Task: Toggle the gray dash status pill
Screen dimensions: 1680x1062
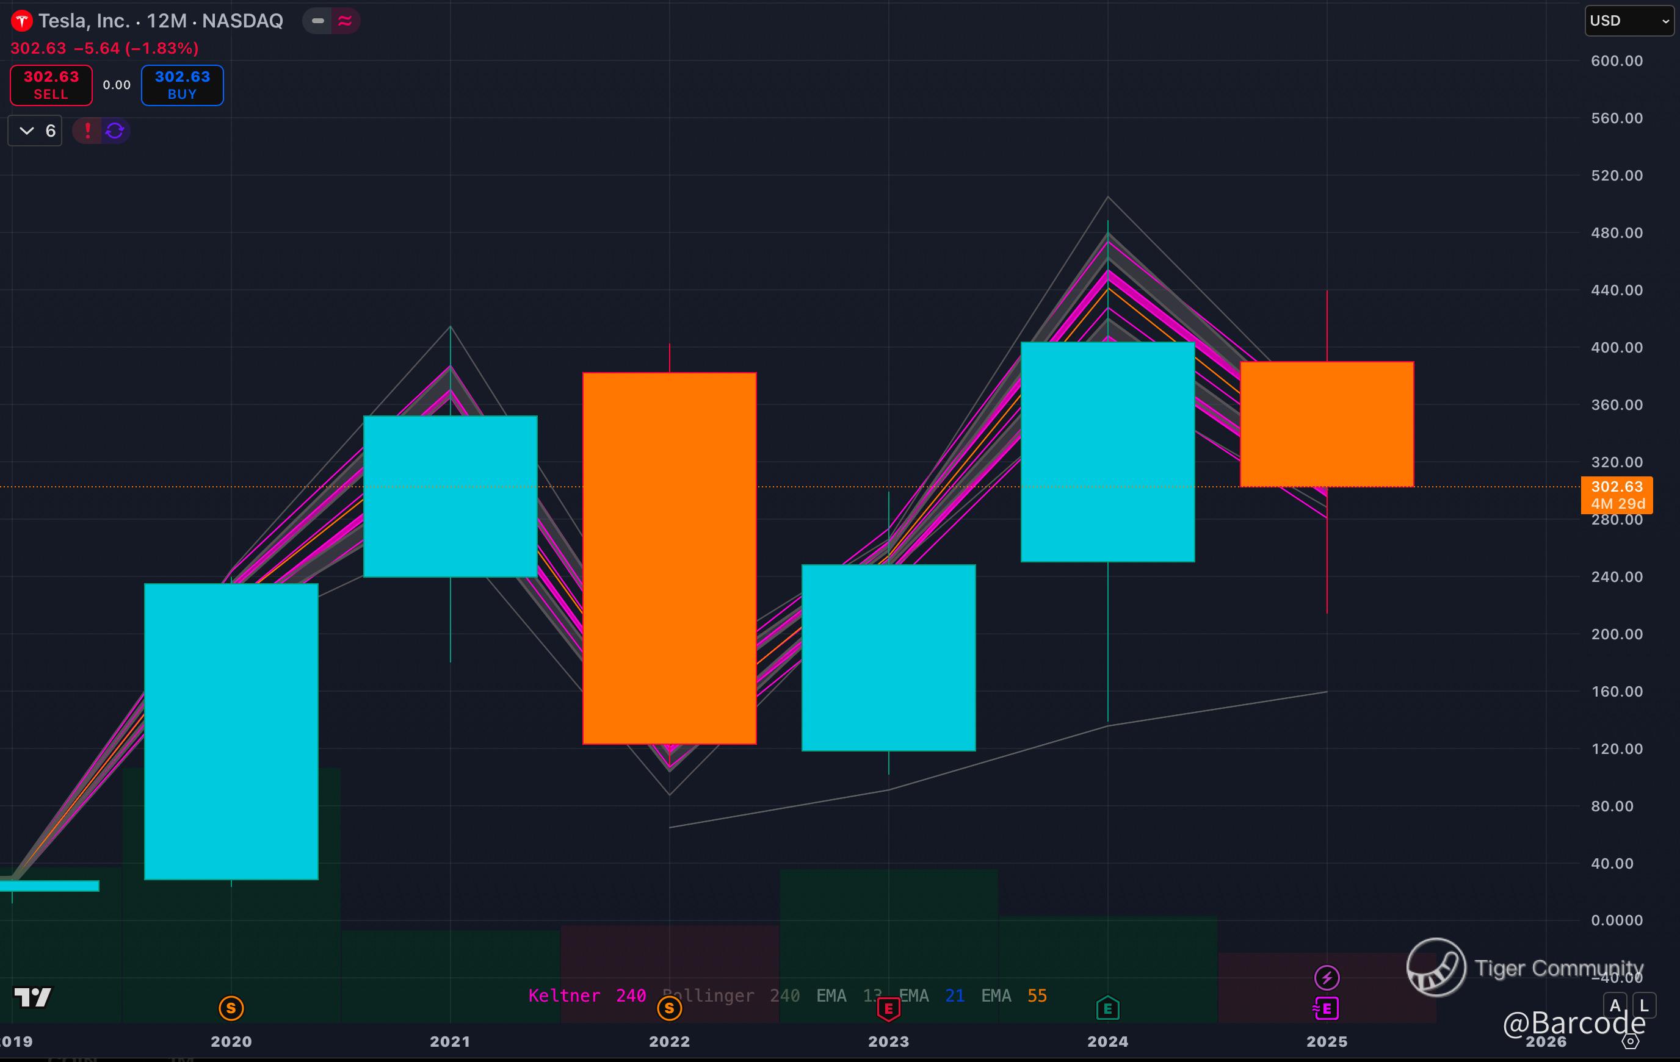Action: pyautogui.click(x=318, y=21)
